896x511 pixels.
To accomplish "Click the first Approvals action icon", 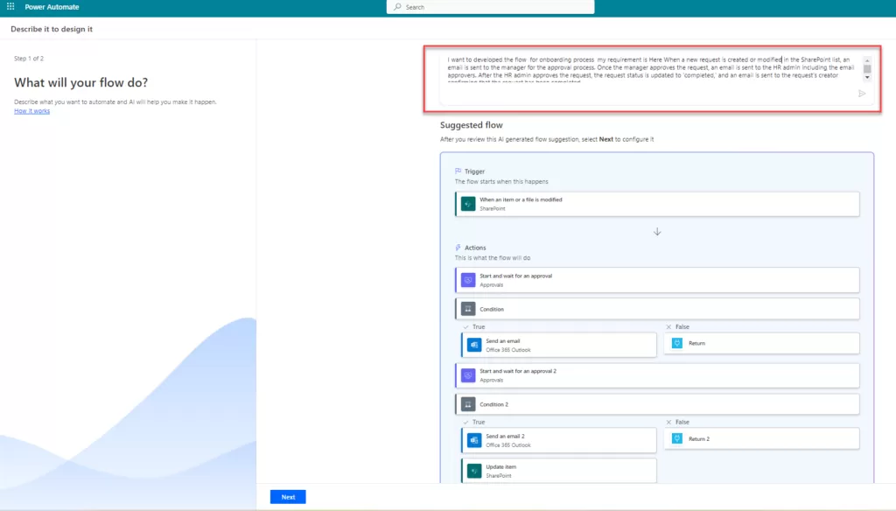I will click(x=468, y=280).
